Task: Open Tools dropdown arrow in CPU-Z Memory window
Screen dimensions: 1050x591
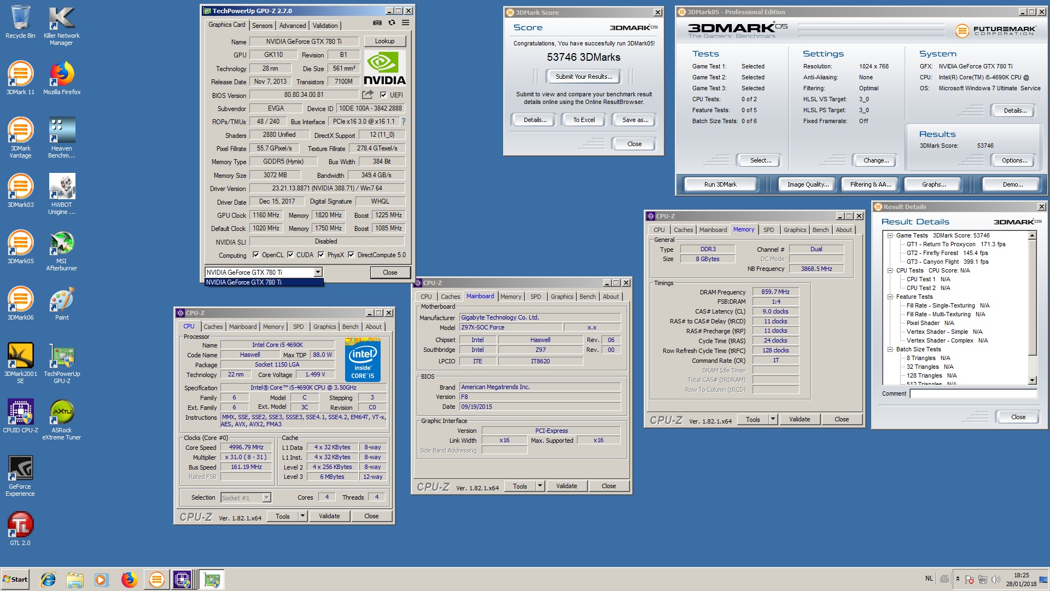Action: pyautogui.click(x=773, y=419)
